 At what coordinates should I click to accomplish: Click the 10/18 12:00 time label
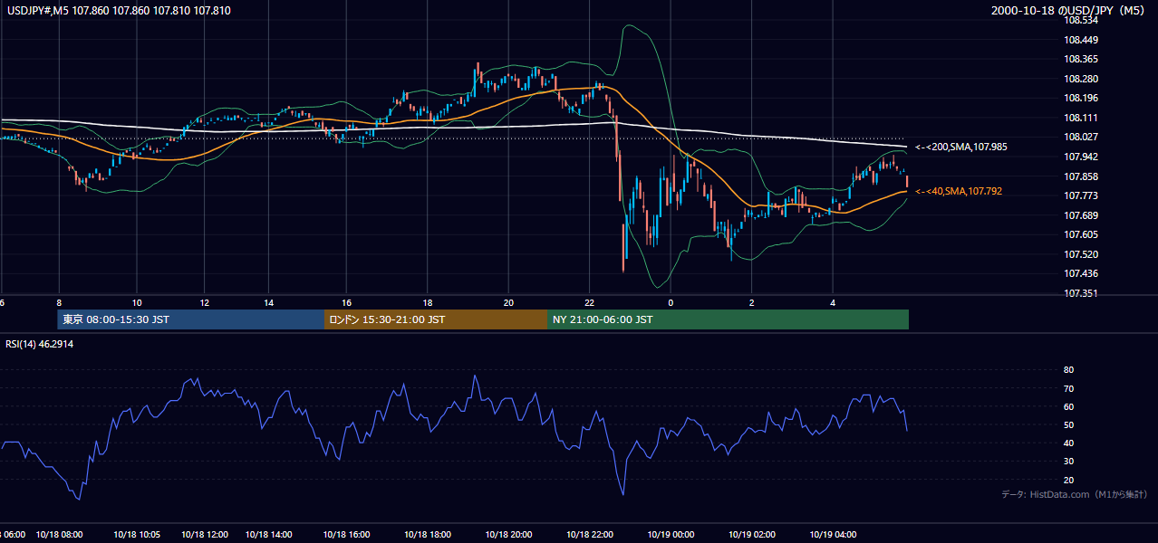pos(205,534)
